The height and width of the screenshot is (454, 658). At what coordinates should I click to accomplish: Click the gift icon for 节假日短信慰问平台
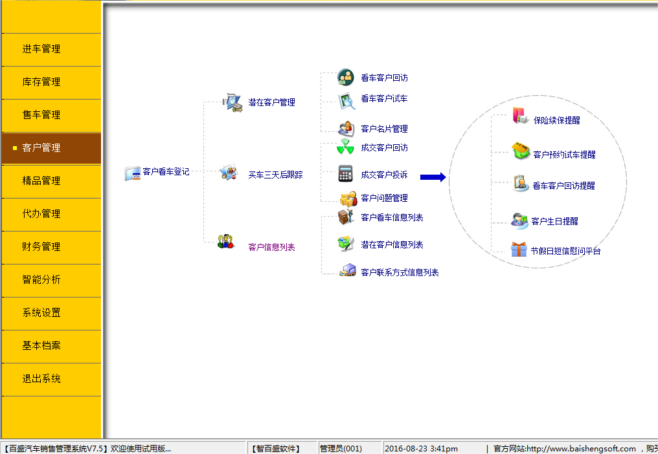coord(519,249)
